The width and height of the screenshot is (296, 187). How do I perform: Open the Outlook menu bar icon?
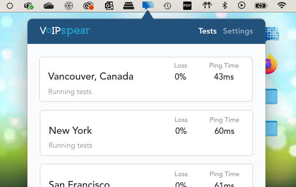109,6
